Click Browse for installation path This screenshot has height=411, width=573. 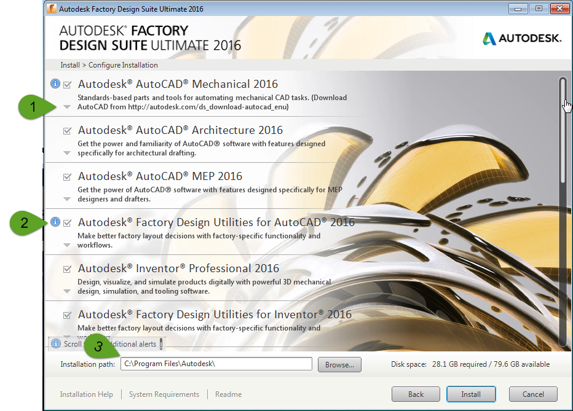(x=339, y=364)
